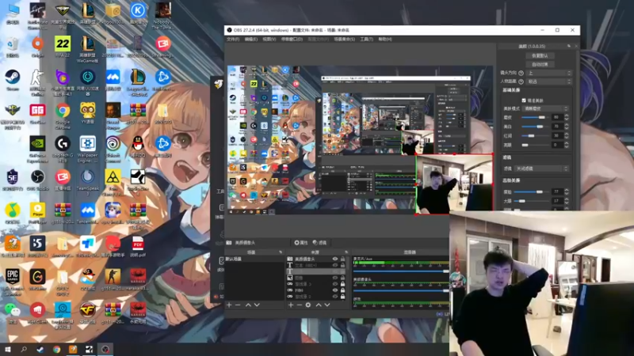This screenshot has height=356, width=634.
Task: Increase the 红润 value with its spinner arrow
Action: tap(567, 134)
